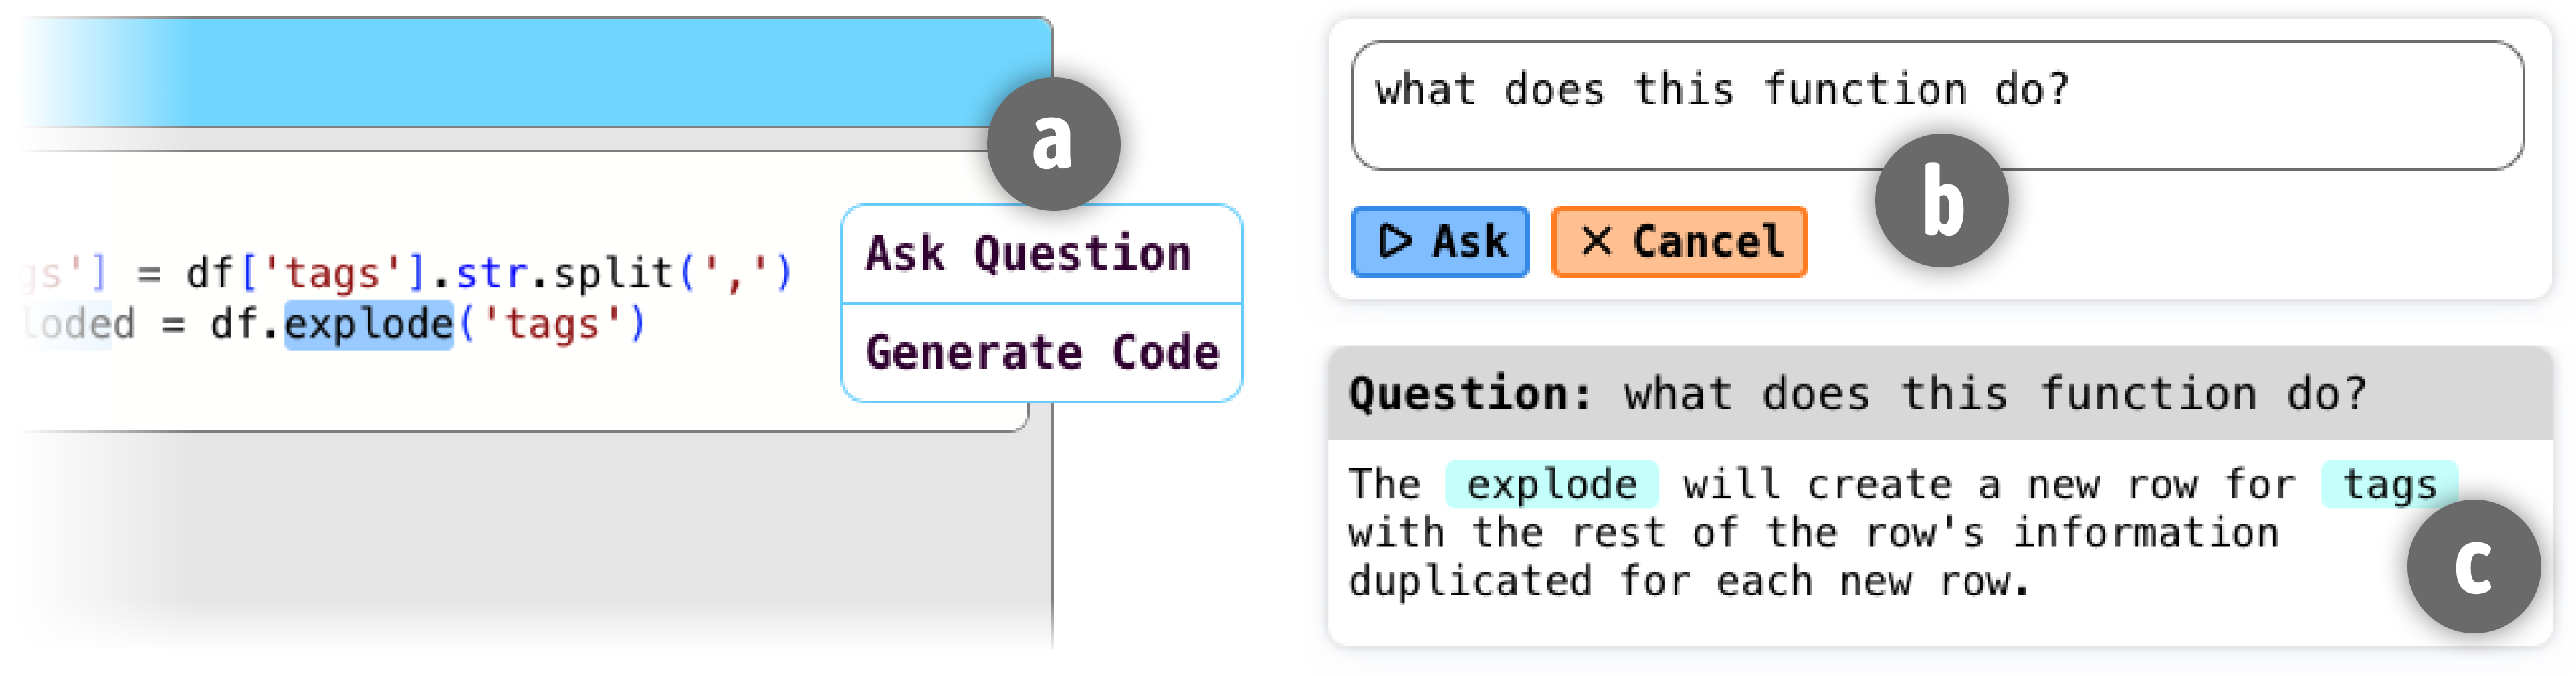This screenshot has width=2576, height=676.
Task: Click the str accessor in the first code line
Action: click(491, 273)
